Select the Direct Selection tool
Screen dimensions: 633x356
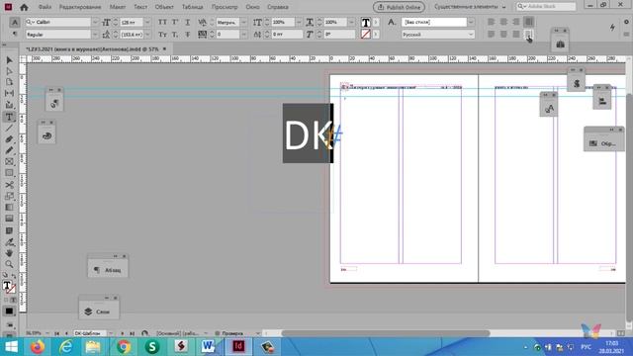(x=9, y=71)
